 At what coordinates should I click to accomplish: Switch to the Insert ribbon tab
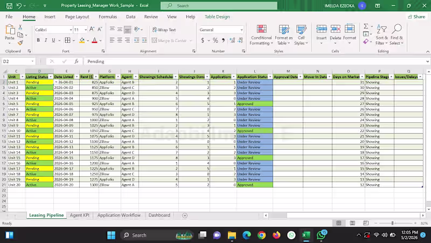pyautogui.click(x=50, y=17)
